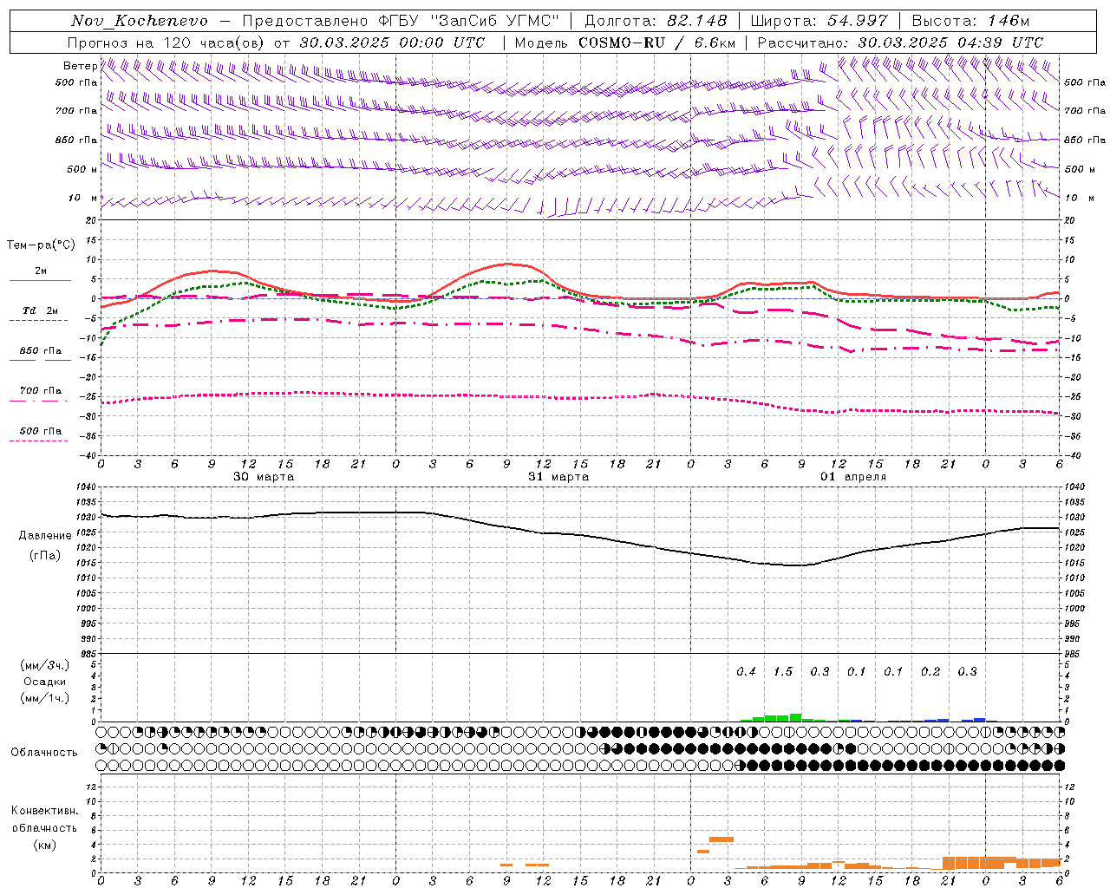Click the (гПа) unit label under Давление
1110x888 pixels.
pos(45,556)
